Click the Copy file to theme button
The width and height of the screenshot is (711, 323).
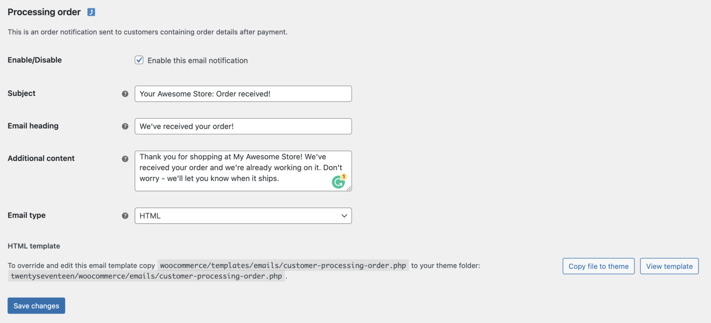pyautogui.click(x=599, y=266)
